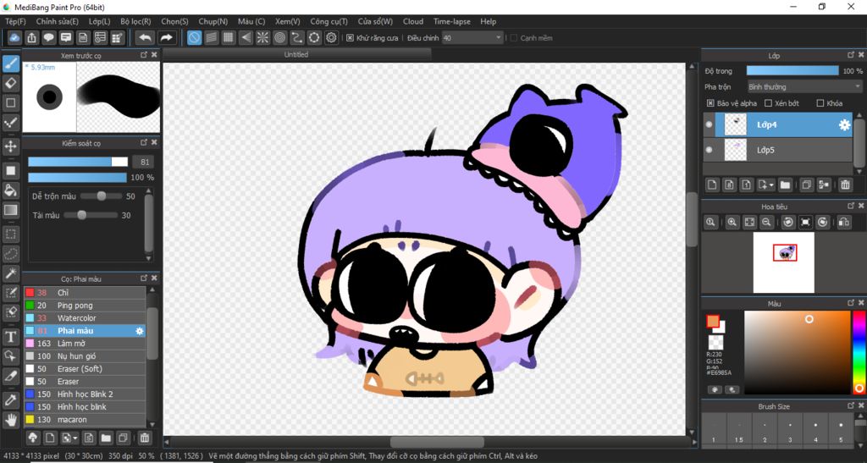Select brush size preset 5
Viewport: 867px width, 463px height.
click(x=841, y=430)
